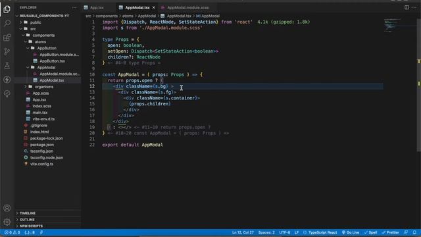Viewport: 421px width, 237px height.
Task: Collapse the REUSABLE_COMPONENTS-YT root folder
Action: tap(44, 16)
